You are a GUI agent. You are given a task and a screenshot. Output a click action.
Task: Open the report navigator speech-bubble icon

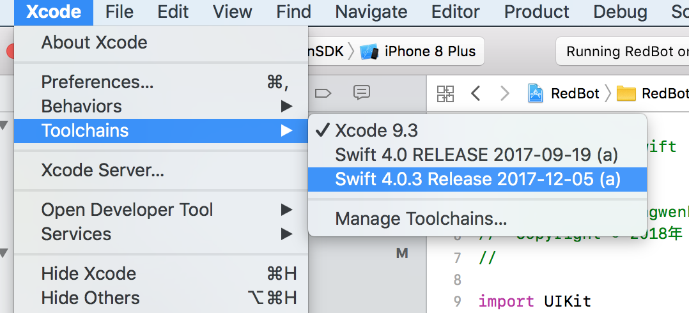click(362, 93)
